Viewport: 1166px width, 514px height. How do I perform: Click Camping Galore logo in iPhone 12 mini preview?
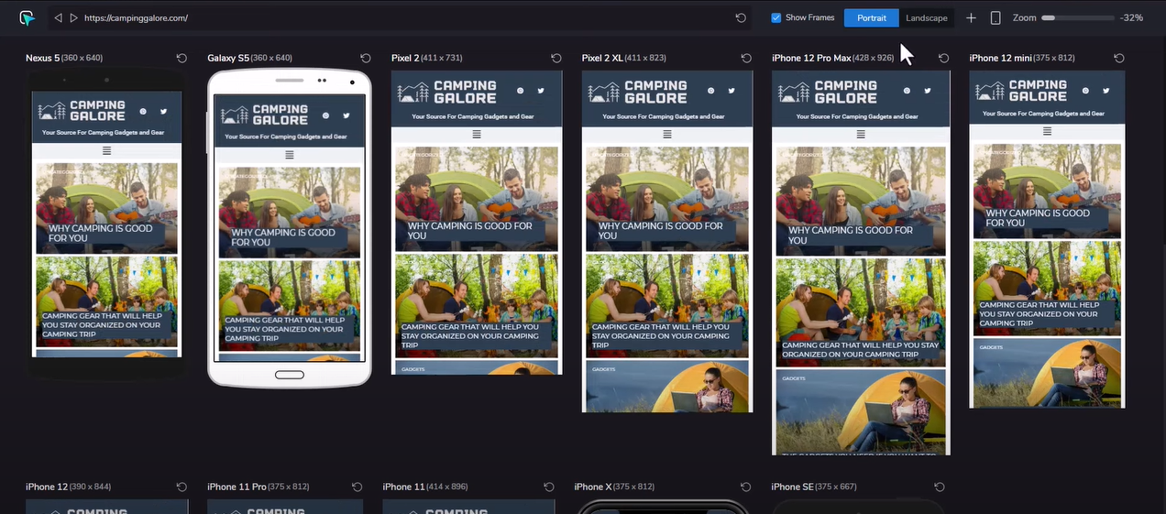[x=1021, y=90]
